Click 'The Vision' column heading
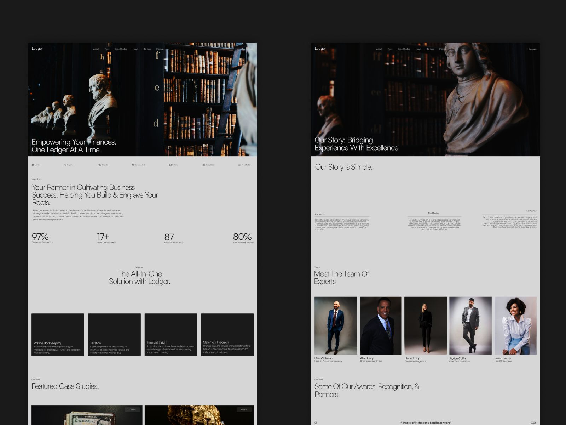566x425 pixels. click(319, 214)
